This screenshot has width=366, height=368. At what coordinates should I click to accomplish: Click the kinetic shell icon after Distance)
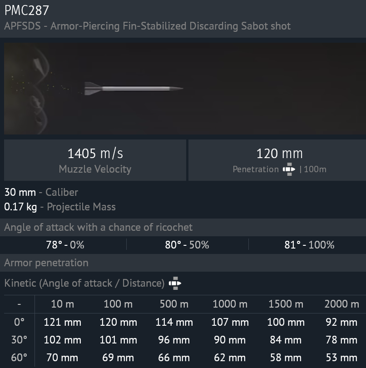pos(175,283)
